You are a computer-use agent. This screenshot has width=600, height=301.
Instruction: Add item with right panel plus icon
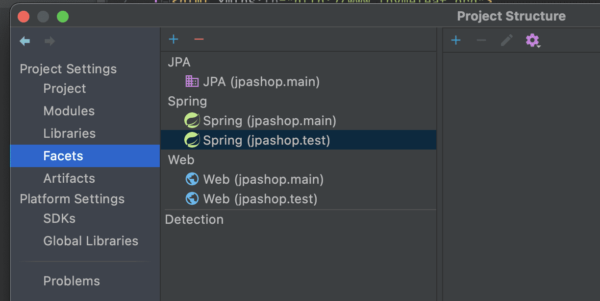coord(456,40)
